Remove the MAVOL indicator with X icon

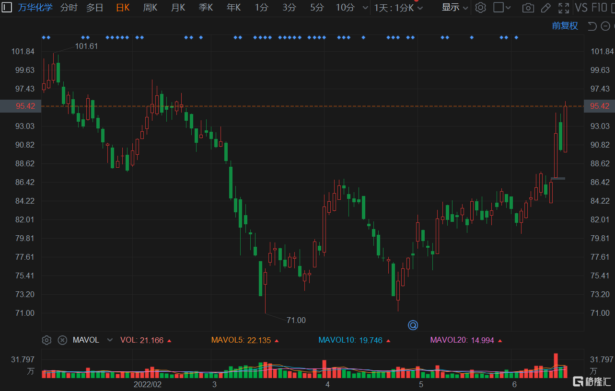click(x=62, y=340)
